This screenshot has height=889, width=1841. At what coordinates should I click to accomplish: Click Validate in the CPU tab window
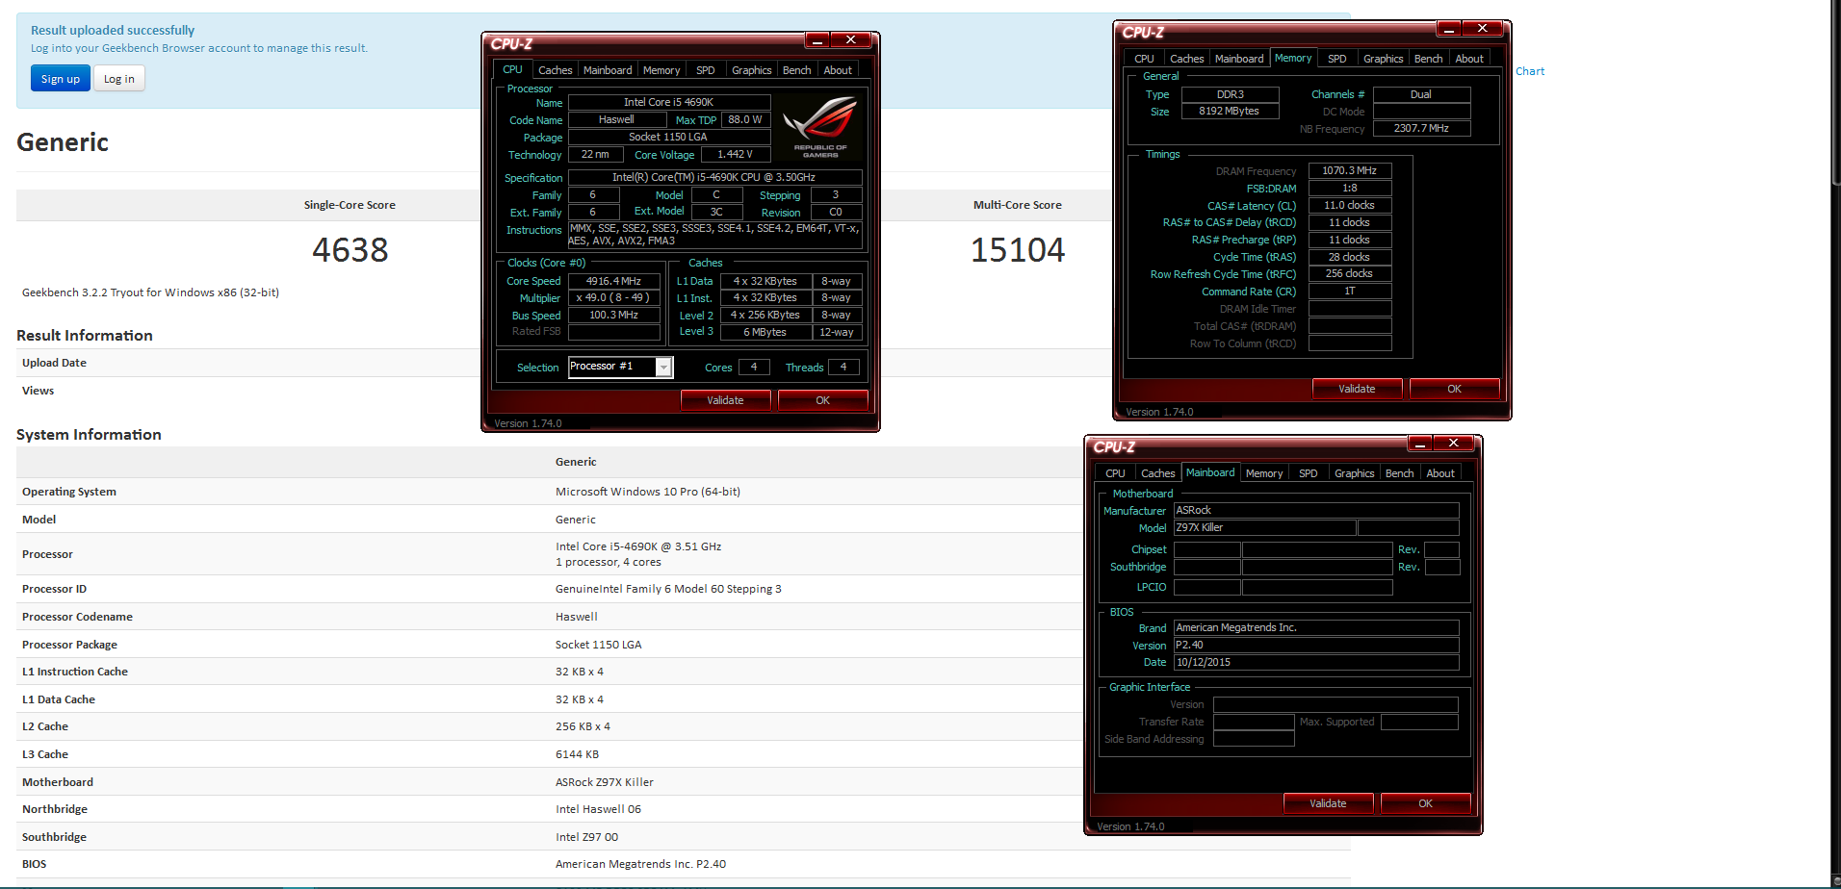click(725, 400)
